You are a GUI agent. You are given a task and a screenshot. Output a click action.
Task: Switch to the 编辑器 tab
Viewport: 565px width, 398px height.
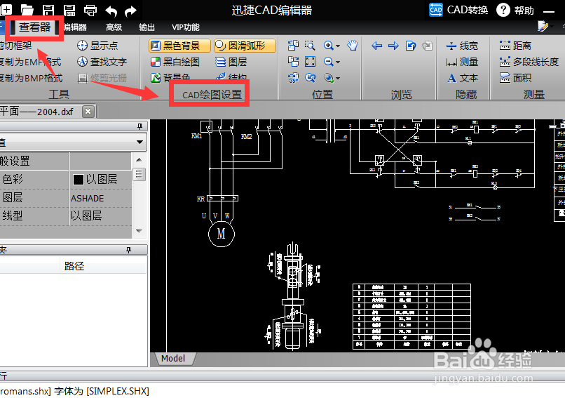click(x=74, y=27)
